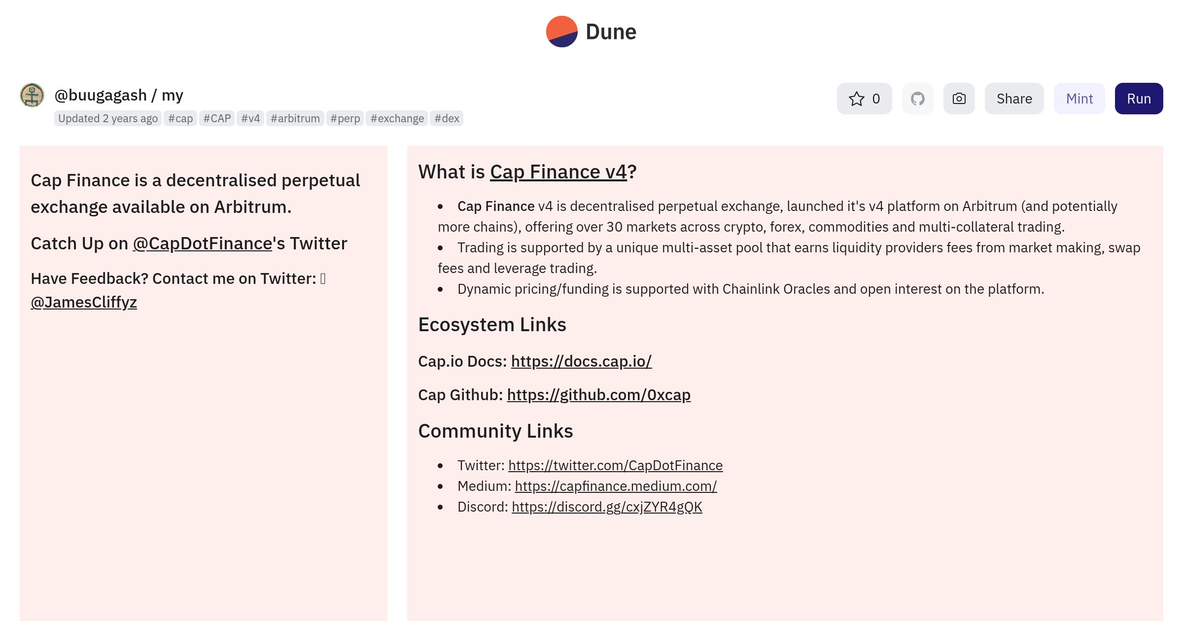This screenshot has height=621, width=1183.
Task: Select the #cap tag
Action: (180, 118)
